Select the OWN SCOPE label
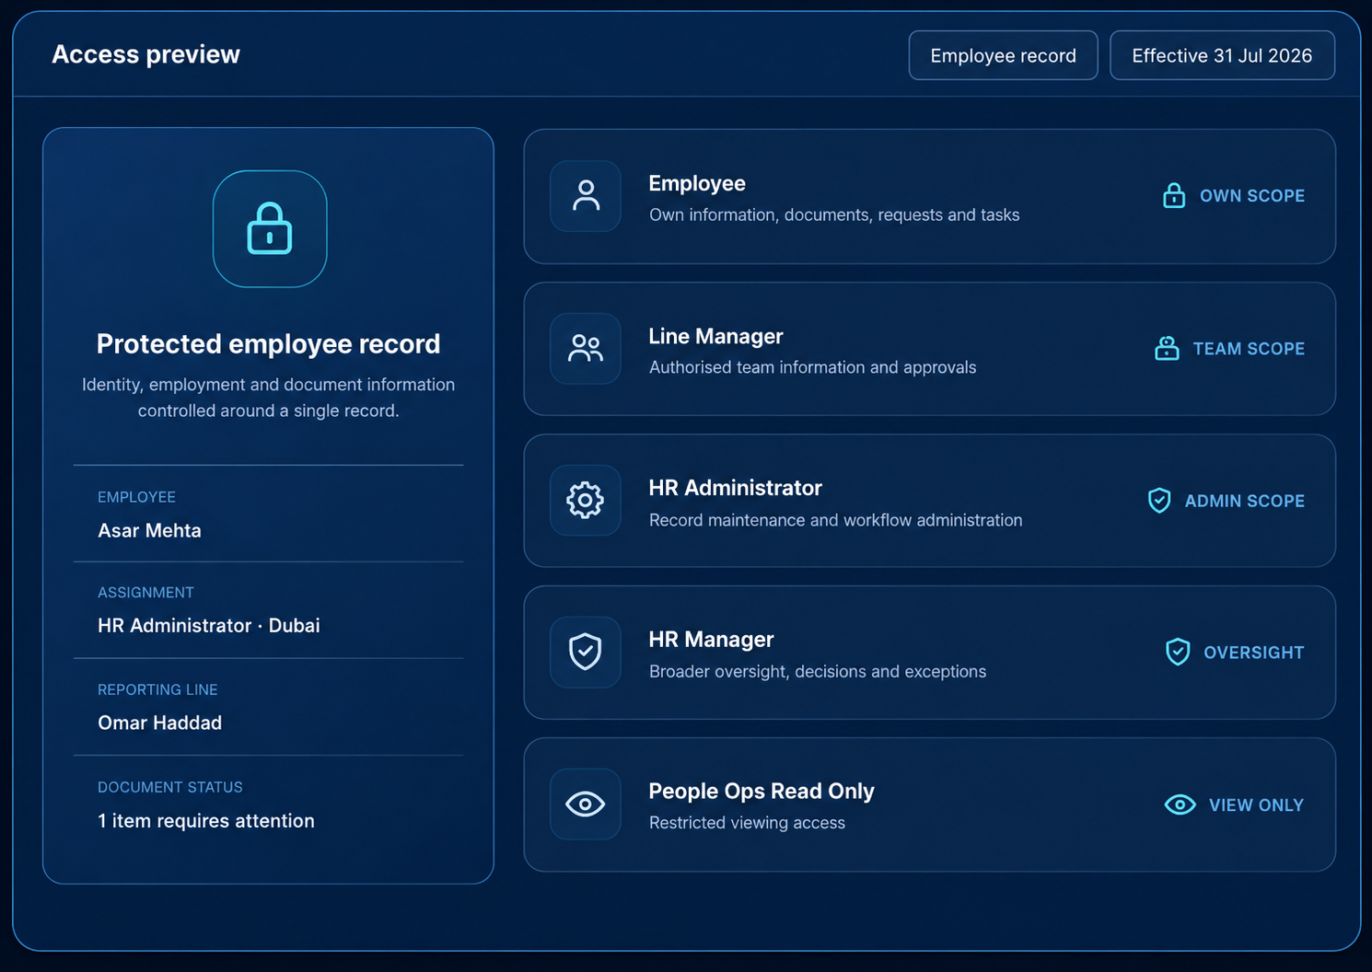This screenshot has width=1372, height=972. click(1252, 196)
